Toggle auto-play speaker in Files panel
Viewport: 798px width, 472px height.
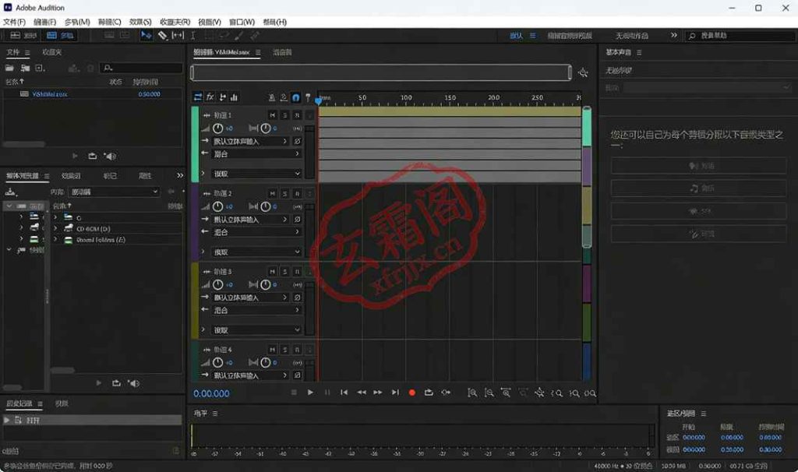tap(110, 156)
